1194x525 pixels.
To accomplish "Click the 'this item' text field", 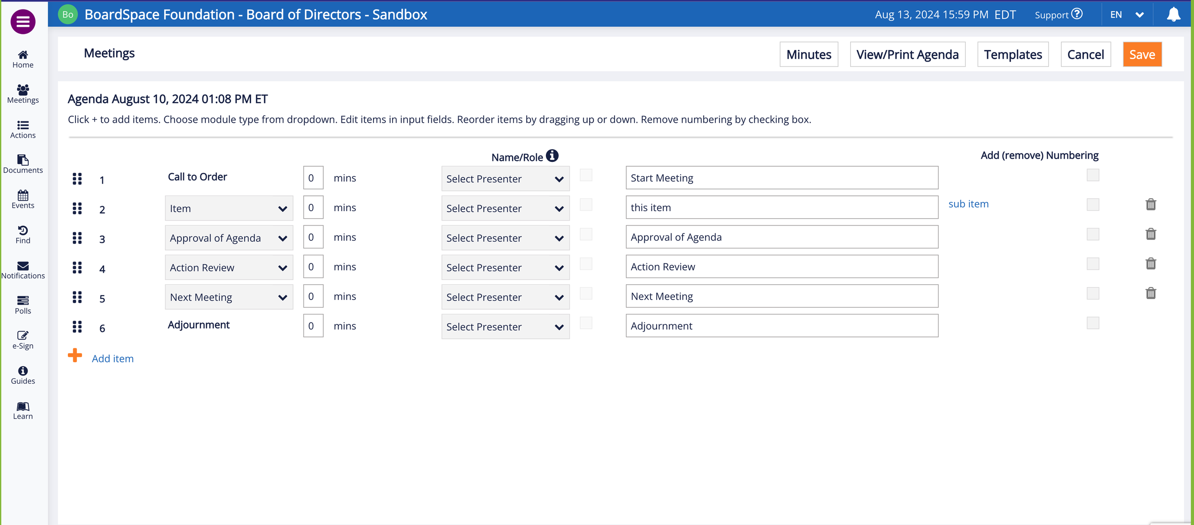I will (781, 207).
